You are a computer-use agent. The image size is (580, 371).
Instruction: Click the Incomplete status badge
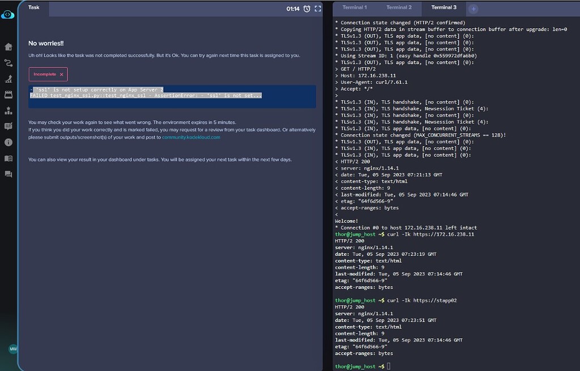point(48,74)
